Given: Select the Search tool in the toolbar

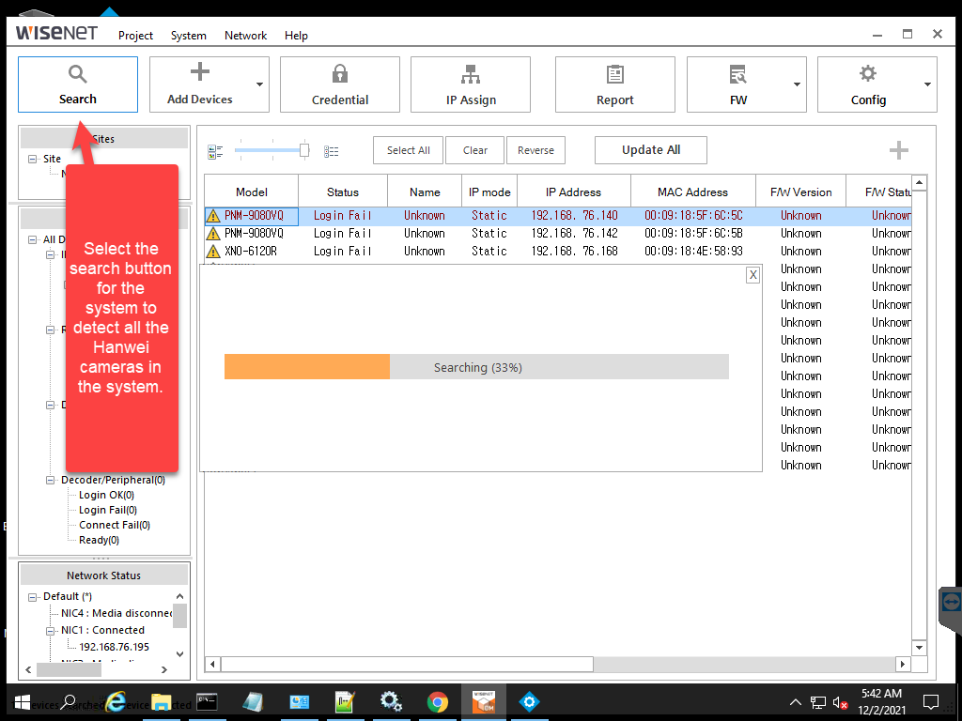Looking at the screenshot, I should click(x=77, y=84).
